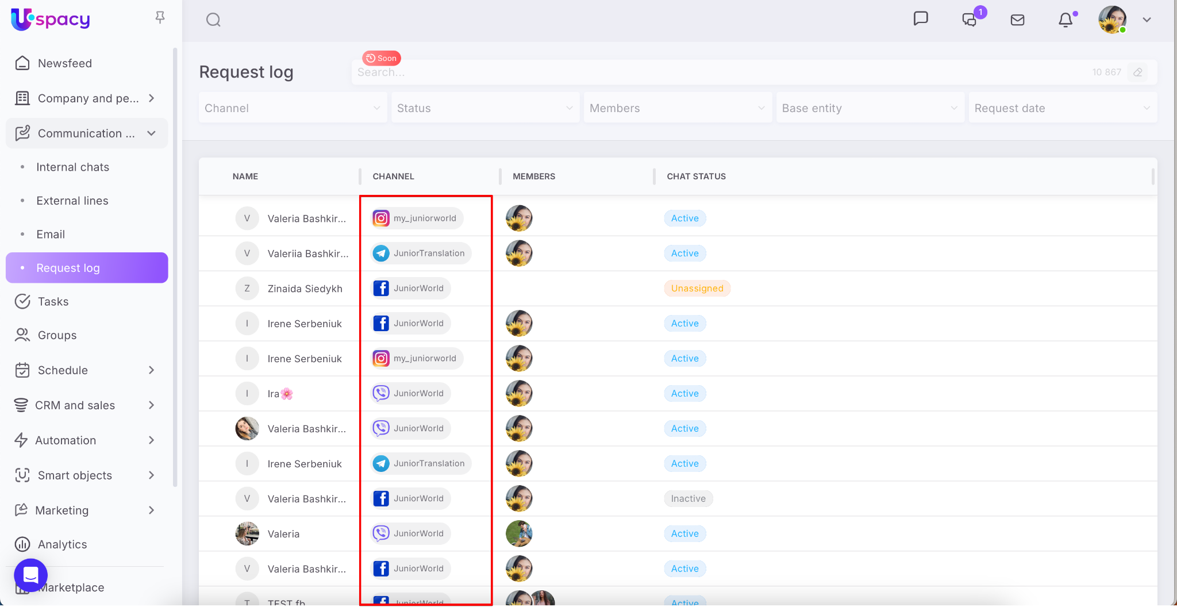Open notifications bell icon
Viewport: 1177px width, 607px height.
1066,20
